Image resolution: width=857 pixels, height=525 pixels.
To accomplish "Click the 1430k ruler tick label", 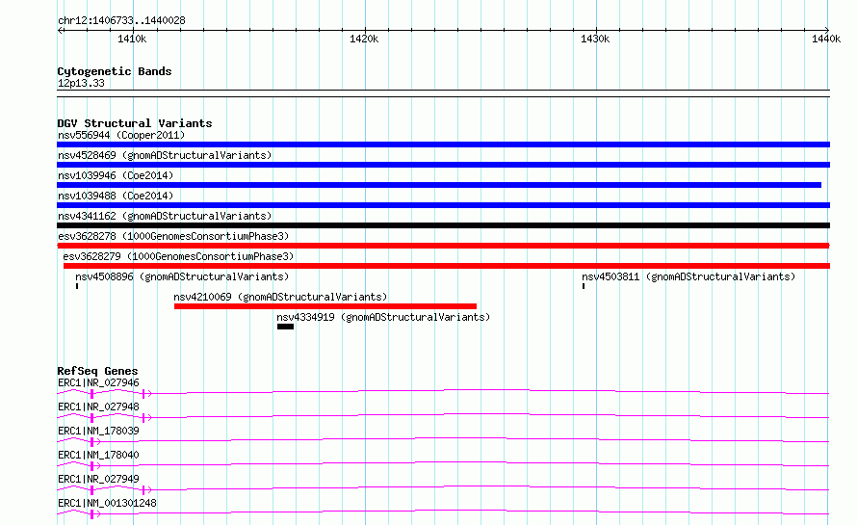I will 595,39.
